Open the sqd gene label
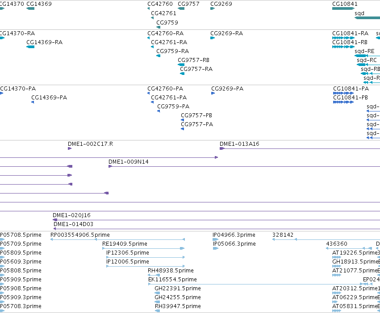The width and height of the screenshot is (380, 313). click(359, 13)
